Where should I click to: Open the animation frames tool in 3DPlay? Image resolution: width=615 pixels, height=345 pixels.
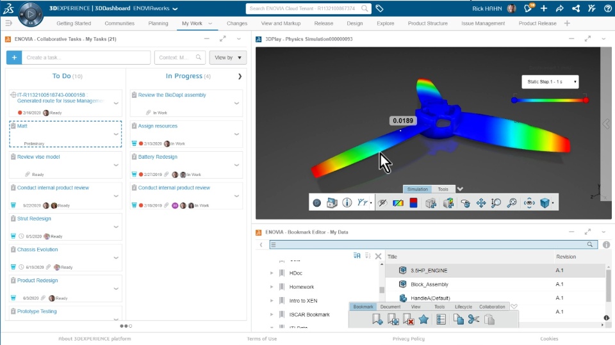pos(332,203)
